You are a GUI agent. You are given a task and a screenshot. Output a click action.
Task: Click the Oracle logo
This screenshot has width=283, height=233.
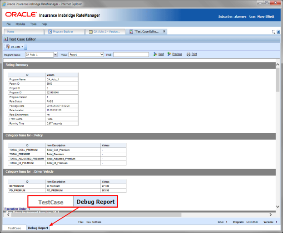(21, 15)
